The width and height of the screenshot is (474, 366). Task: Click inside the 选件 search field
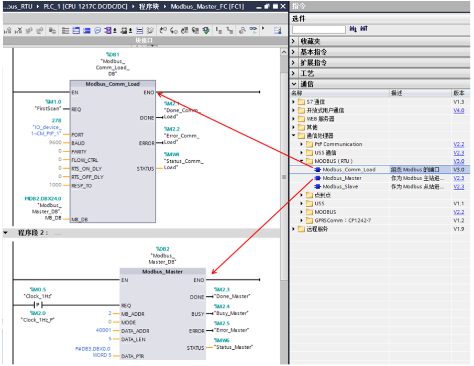pos(319,29)
